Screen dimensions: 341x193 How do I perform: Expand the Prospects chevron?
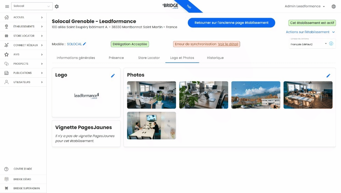(x=42, y=64)
